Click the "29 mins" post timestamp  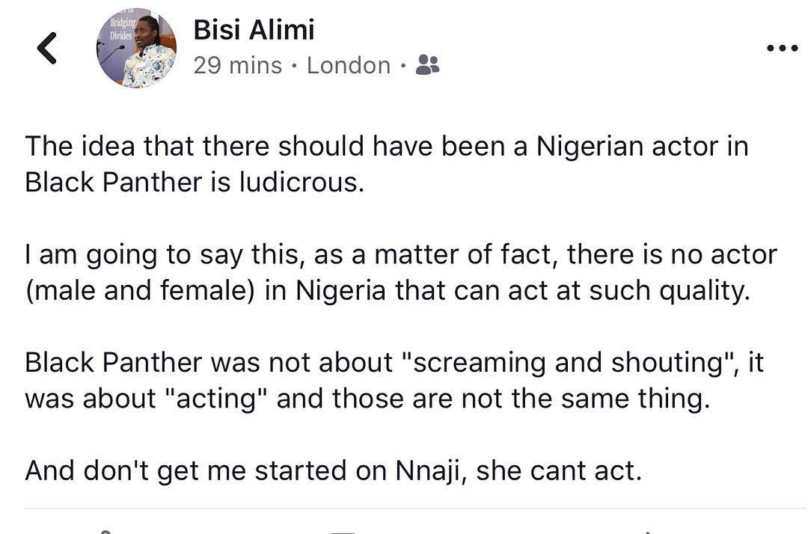coord(237,66)
